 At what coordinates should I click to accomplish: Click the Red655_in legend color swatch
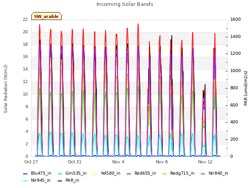click(x=129, y=174)
